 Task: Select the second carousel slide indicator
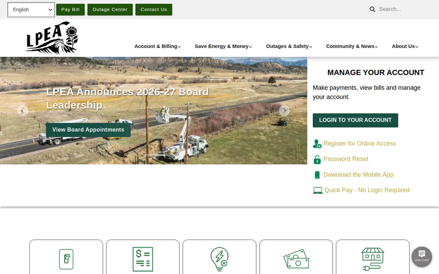pyautogui.click(x=160, y=155)
